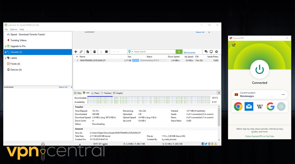The height and width of the screenshot is (164, 295).
Task: Click Follow ExpressVPN on YouTube link
Action: coord(260,136)
